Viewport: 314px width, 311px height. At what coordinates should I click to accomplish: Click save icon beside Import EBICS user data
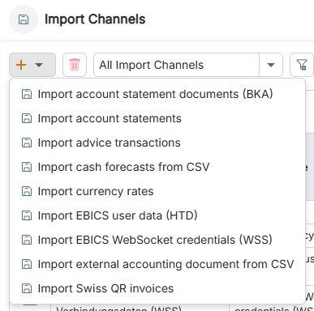click(x=27, y=215)
